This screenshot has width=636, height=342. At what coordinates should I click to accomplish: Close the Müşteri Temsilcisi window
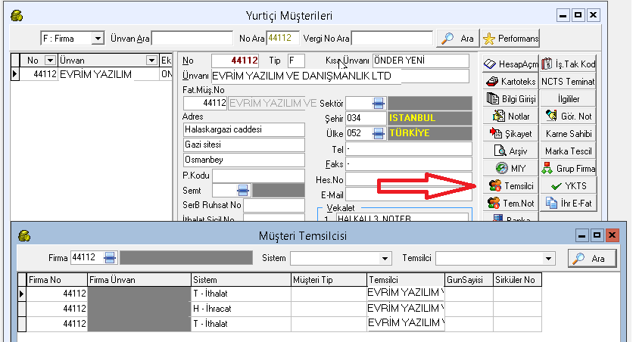click(x=612, y=235)
